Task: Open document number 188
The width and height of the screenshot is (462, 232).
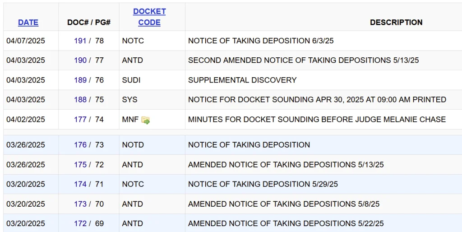Action: click(x=80, y=100)
